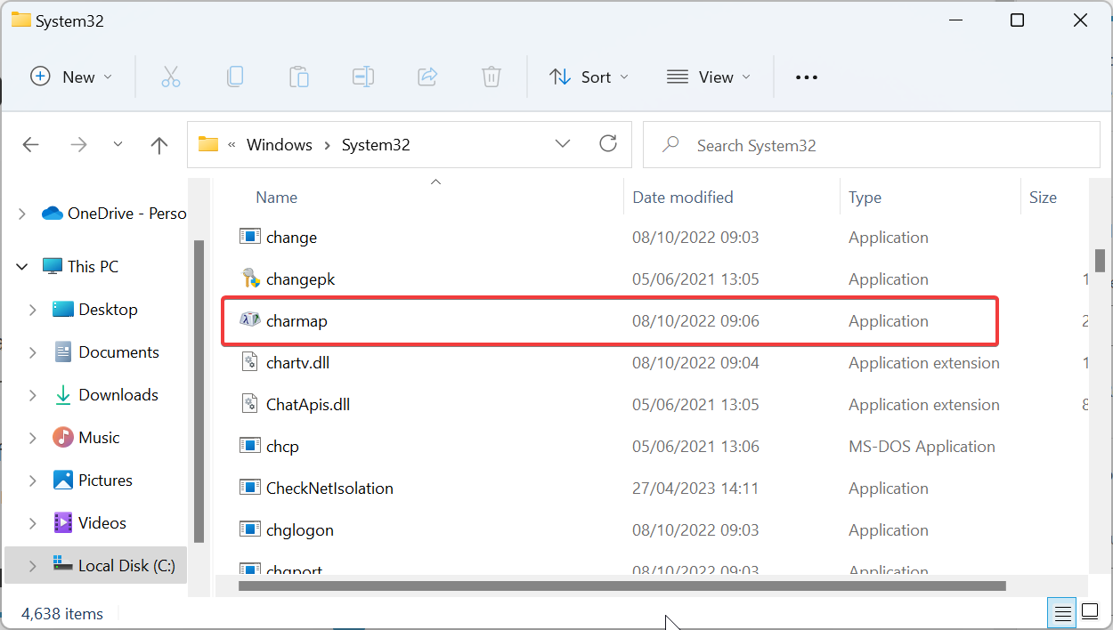This screenshot has height=630, width=1113.
Task: Select the chglogon file name
Action: tap(300, 530)
